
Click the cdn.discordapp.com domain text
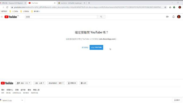click(x=108, y=39)
